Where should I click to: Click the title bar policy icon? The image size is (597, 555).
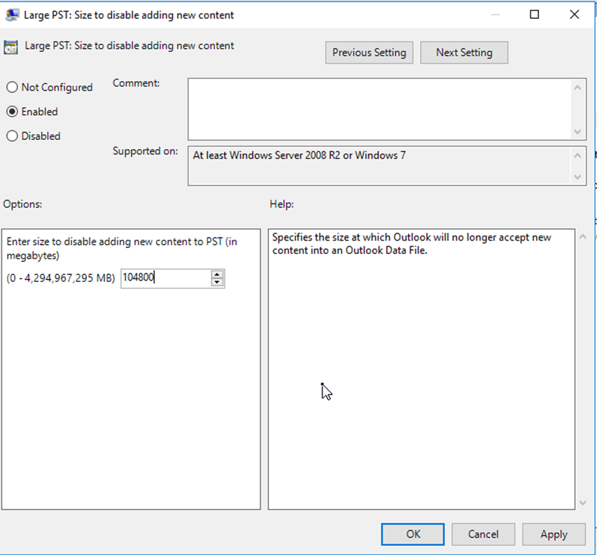coord(12,15)
